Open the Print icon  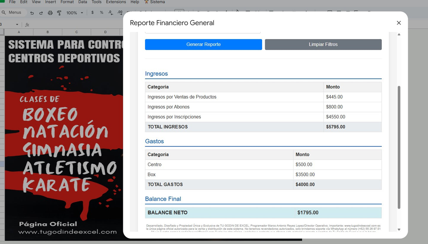[x=50, y=12]
